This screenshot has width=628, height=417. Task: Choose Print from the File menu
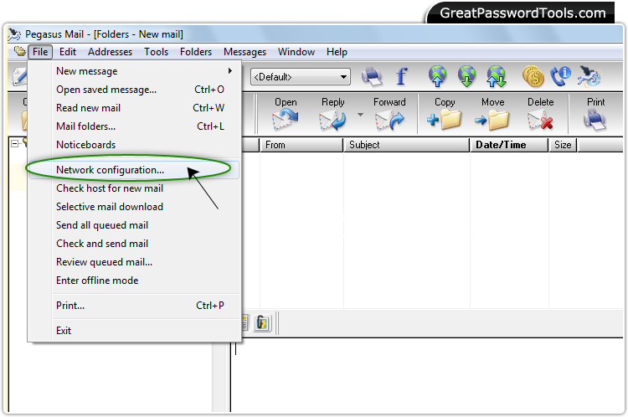(135, 306)
